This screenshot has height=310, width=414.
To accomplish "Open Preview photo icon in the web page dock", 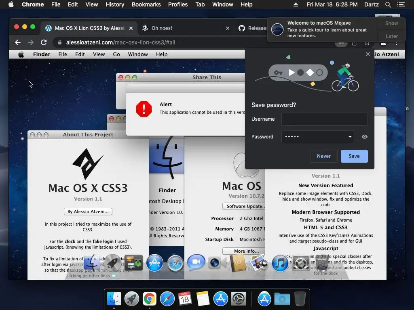I will pyautogui.click(x=258, y=263).
